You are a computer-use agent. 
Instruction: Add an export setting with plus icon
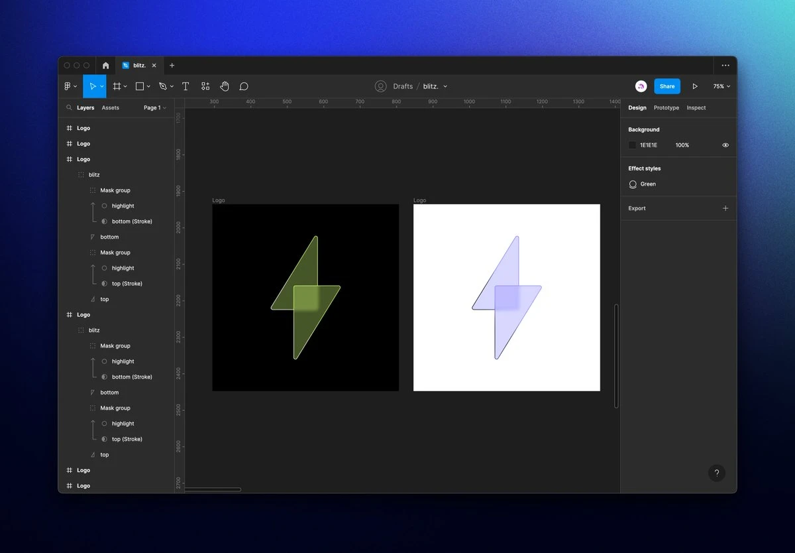coord(725,208)
